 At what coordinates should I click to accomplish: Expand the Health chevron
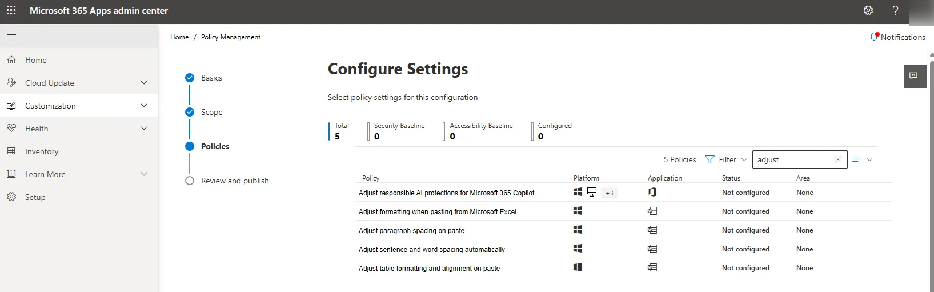144,129
